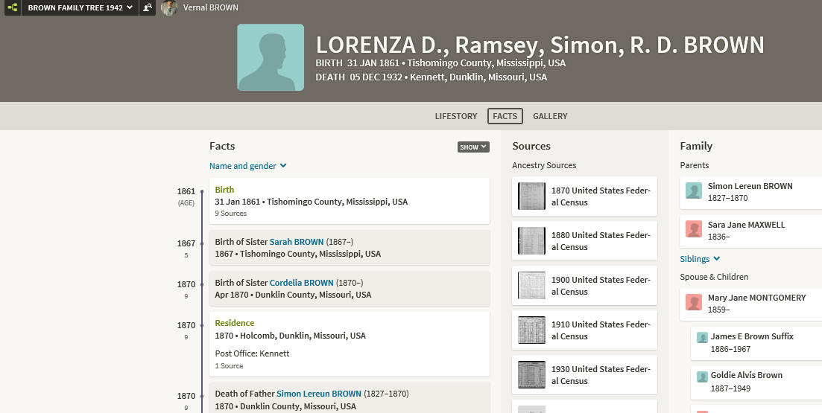Viewport: 822px width, 413px height.
Task: Open the 1870 United States Federal Census thumbnail
Action: [x=531, y=196]
